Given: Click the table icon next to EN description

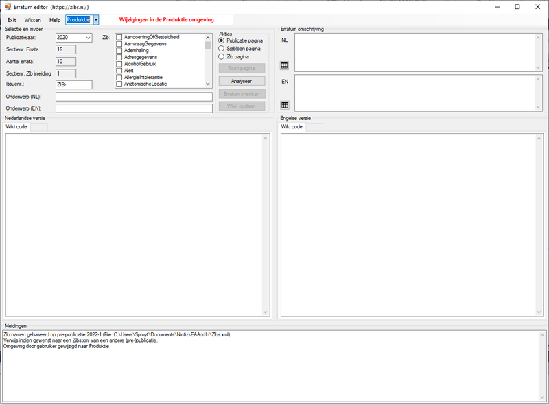Looking at the screenshot, I should (x=285, y=105).
